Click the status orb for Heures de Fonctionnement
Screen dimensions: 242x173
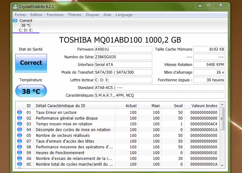point(20,153)
